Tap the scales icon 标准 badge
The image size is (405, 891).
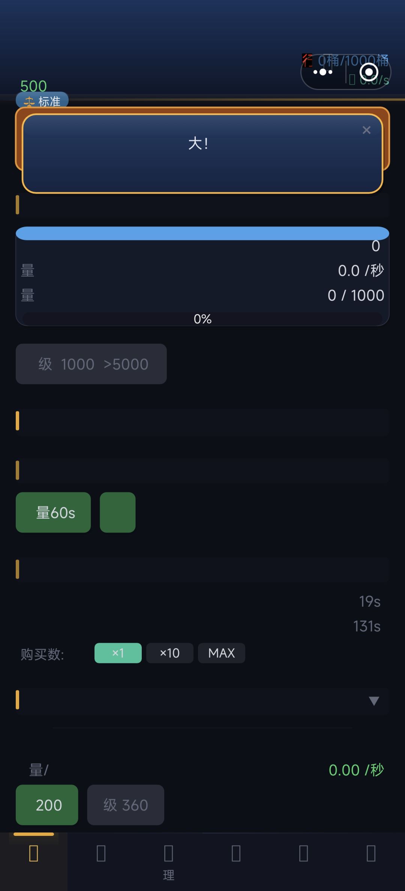42,101
